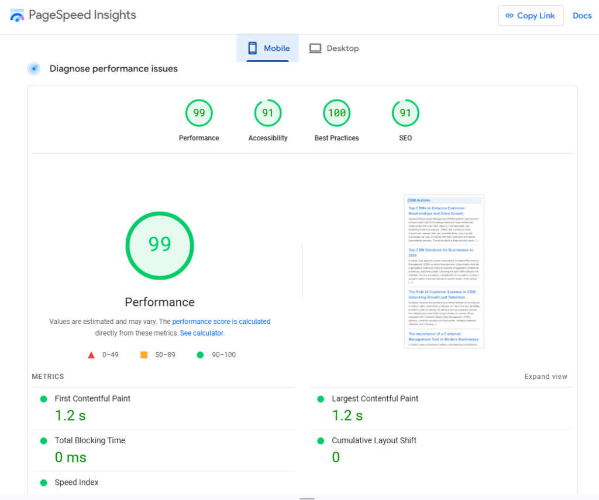Click the Best Practices label
The image size is (599, 500).
pyautogui.click(x=336, y=138)
